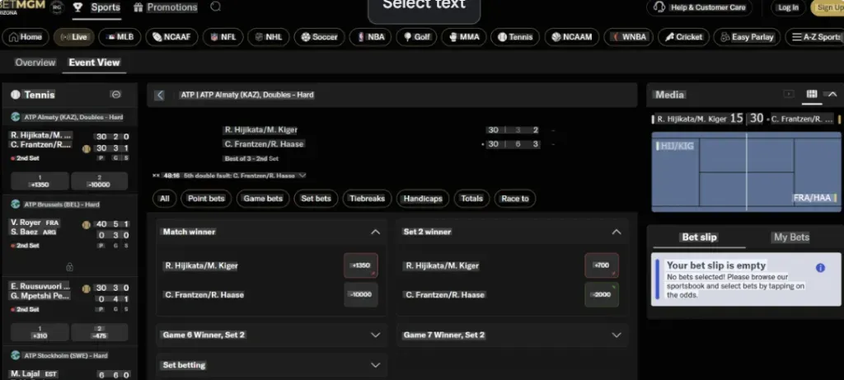Image resolution: width=844 pixels, height=380 pixels.
Task: Filter markets by Tiebreaks
Action: (367, 199)
